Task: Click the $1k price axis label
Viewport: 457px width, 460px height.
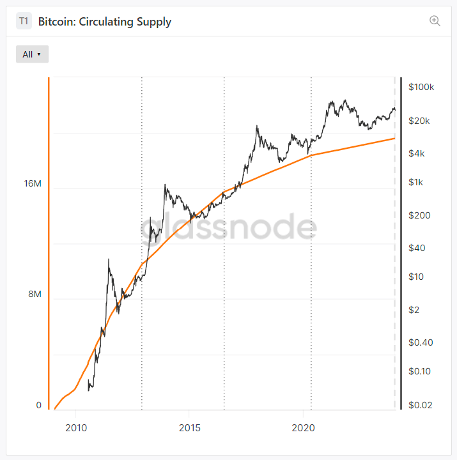Action: coord(416,183)
